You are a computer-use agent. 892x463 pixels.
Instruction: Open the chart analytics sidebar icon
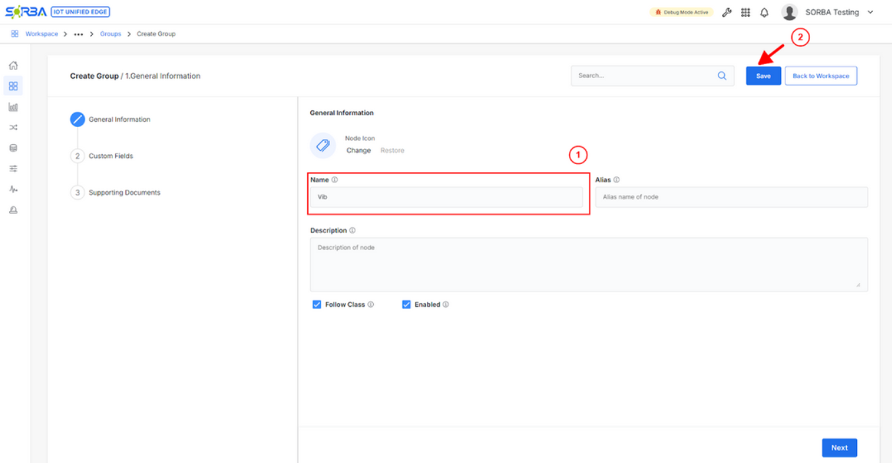tap(13, 106)
